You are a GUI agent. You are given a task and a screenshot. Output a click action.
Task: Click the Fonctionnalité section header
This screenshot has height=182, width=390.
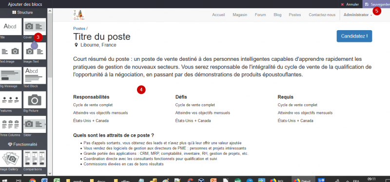click(22, 144)
